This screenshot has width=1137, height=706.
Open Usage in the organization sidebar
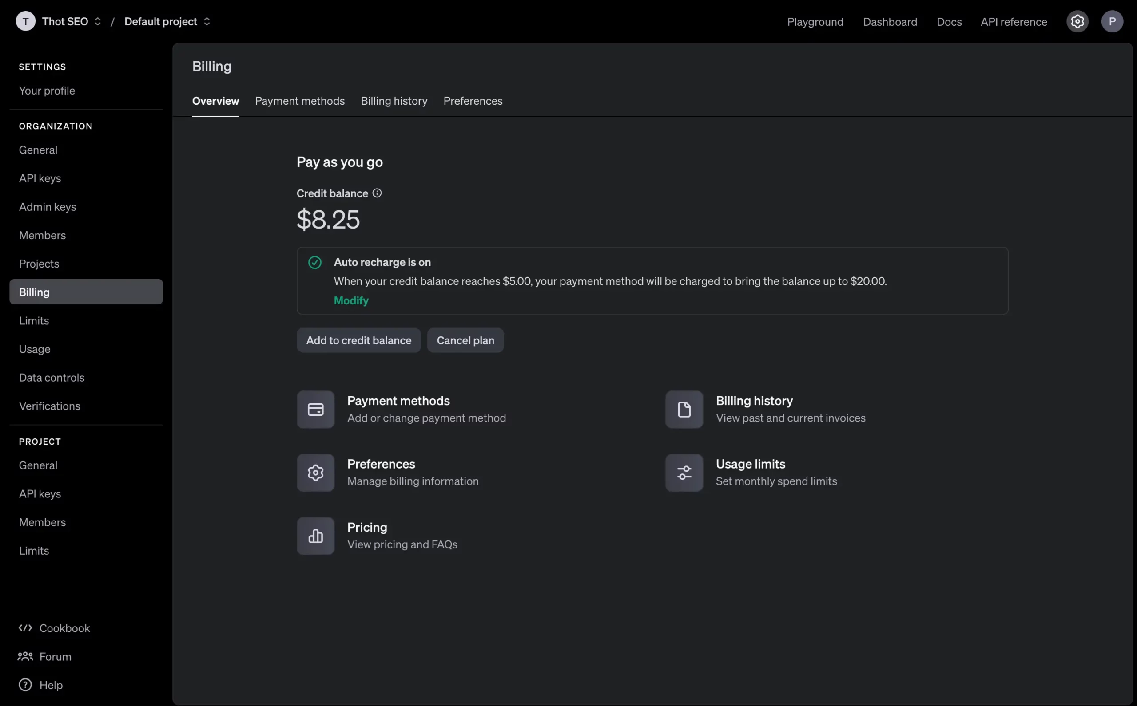point(35,349)
